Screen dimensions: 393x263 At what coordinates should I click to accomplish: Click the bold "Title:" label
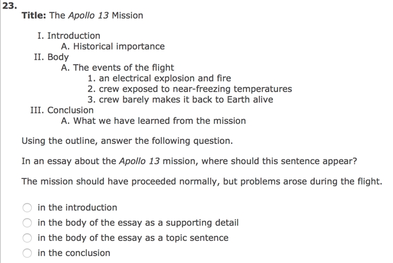pyautogui.click(x=34, y=16)
